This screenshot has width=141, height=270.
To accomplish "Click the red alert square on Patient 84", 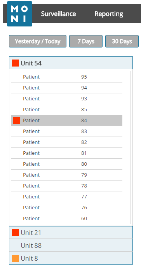I will (16, 120).
